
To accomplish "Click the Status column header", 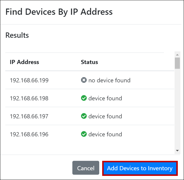I will (x=89, y=62).
